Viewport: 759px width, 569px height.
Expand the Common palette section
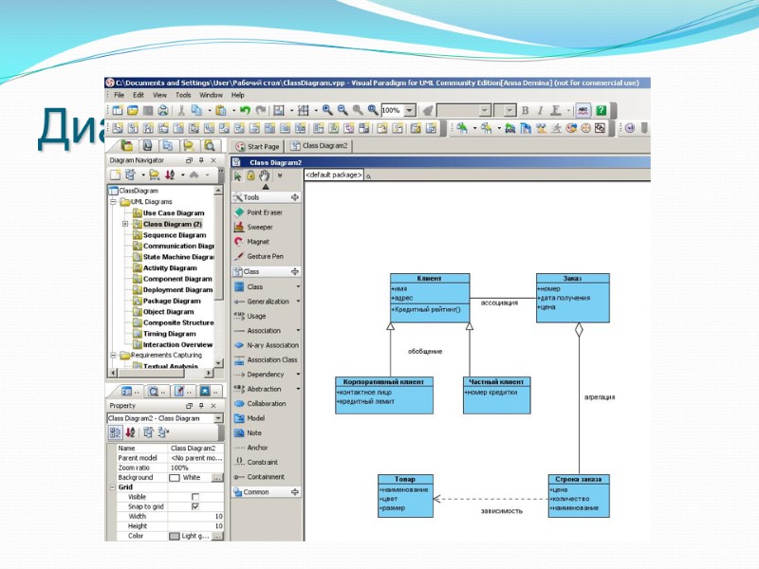click(294, 491)
